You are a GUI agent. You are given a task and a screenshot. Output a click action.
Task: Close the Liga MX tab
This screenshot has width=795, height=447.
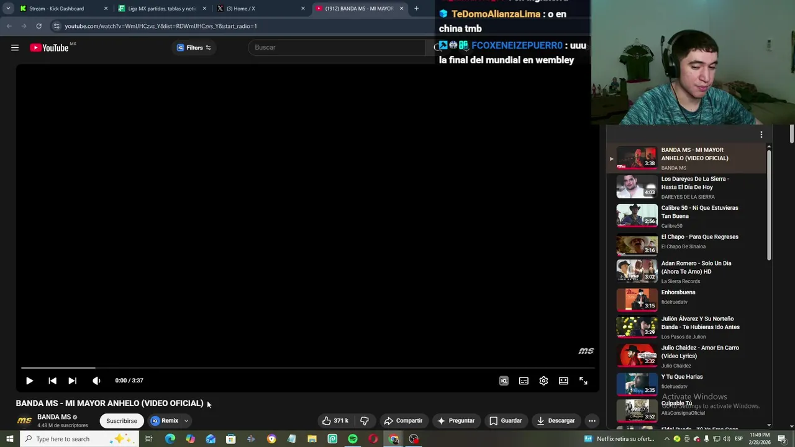(204, 9)
